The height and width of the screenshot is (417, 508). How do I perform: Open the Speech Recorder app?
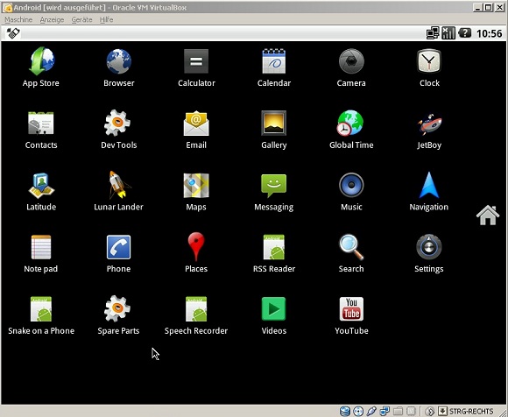pyautogui.click(x=196, y=315)
